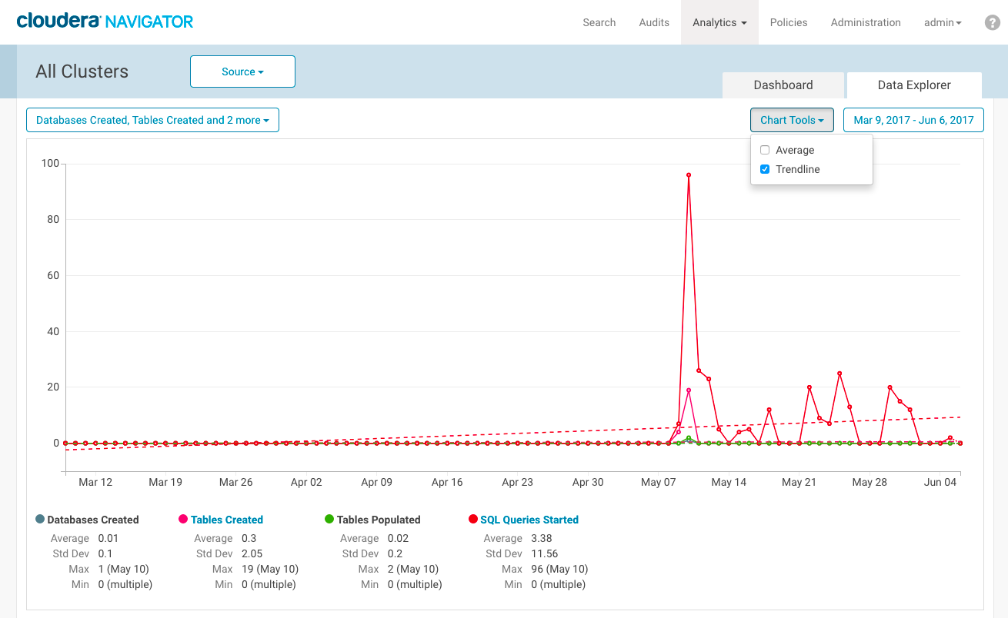
Task: Uncheck the Trendline checkbox
Action: (x=765, y=170)
